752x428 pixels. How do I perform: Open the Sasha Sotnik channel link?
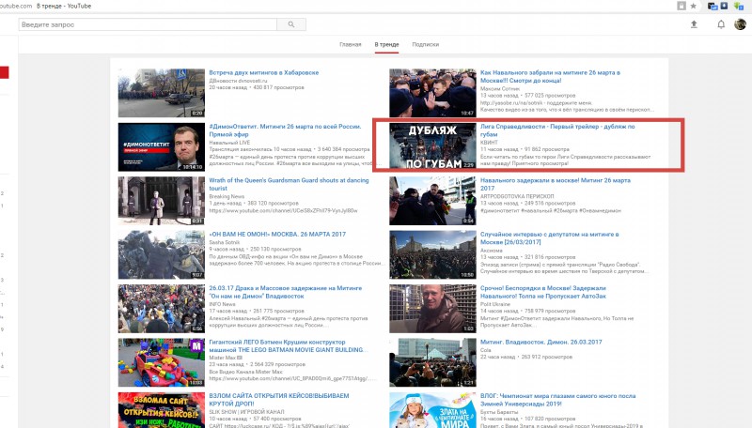(224, 243)
